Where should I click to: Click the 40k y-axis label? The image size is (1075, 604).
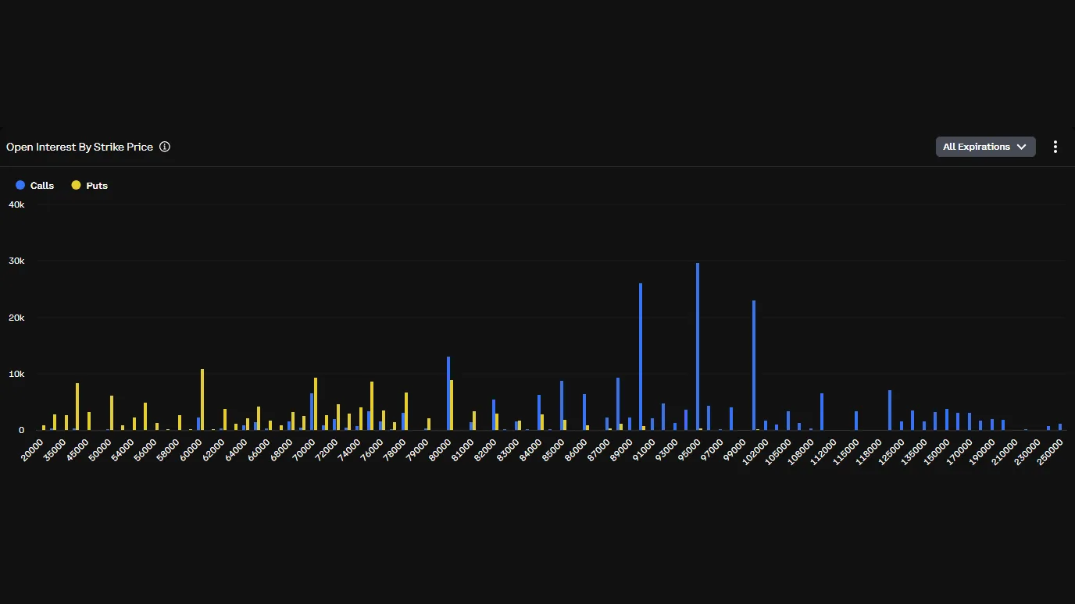point(16,204)
